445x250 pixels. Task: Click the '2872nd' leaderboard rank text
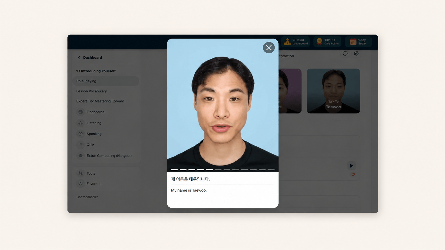click(x=298, y=40)
